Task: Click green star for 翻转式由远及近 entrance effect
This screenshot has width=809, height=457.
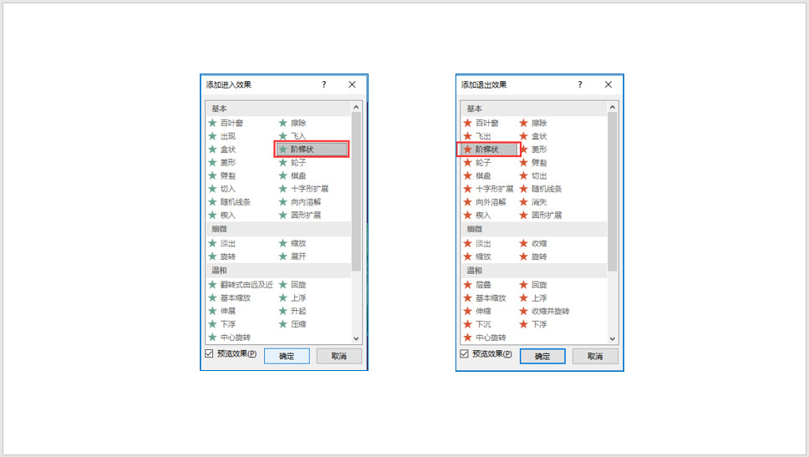Action: [212, 285]
